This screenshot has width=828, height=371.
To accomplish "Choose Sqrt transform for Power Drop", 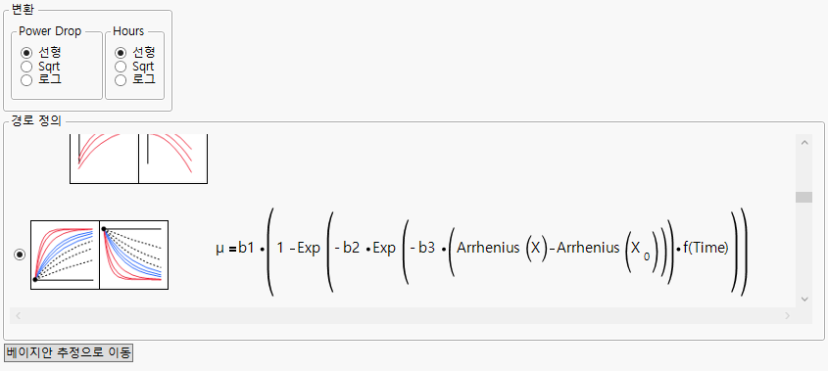I will pos(39,67).
